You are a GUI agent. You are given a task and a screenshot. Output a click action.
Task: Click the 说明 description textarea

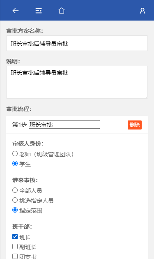point(77,82)
